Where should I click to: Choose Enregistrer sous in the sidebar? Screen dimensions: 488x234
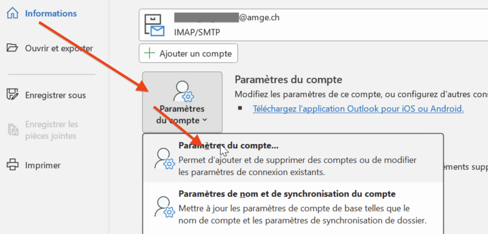point(55,95)
